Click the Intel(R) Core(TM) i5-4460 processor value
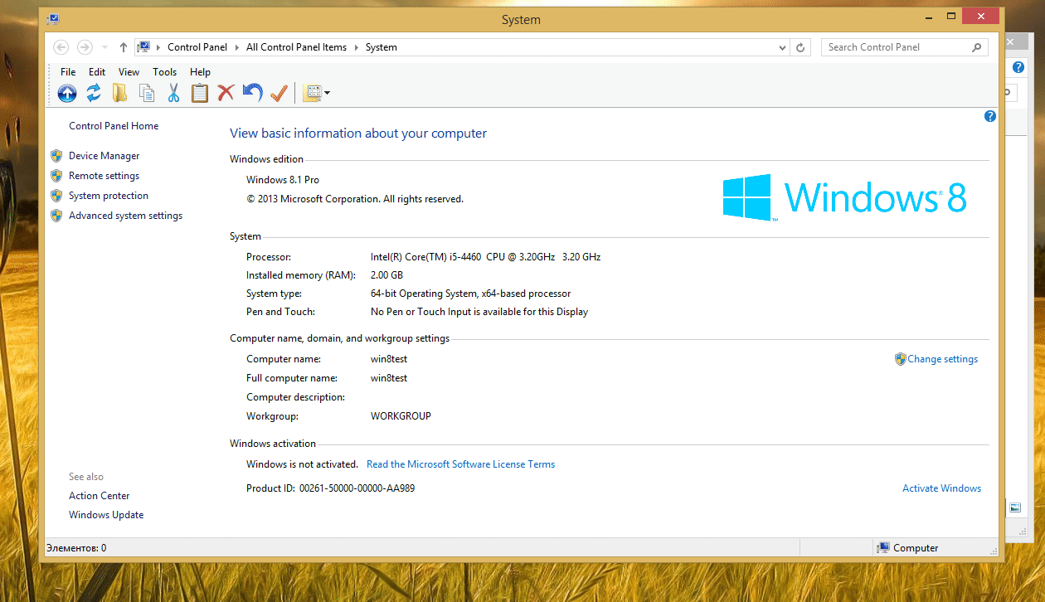Viewport: 1045px width, 602px height. [486, 257]
